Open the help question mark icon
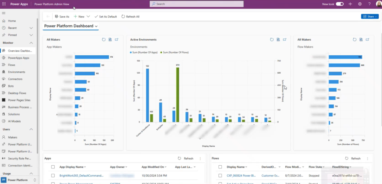 [x=369, y=4]
